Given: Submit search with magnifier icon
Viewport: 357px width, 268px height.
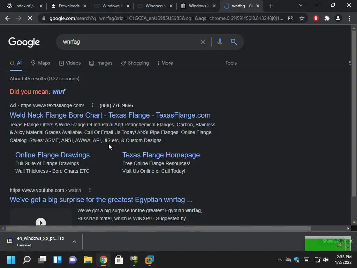Looking at the screenshot, I should (234, 42).
